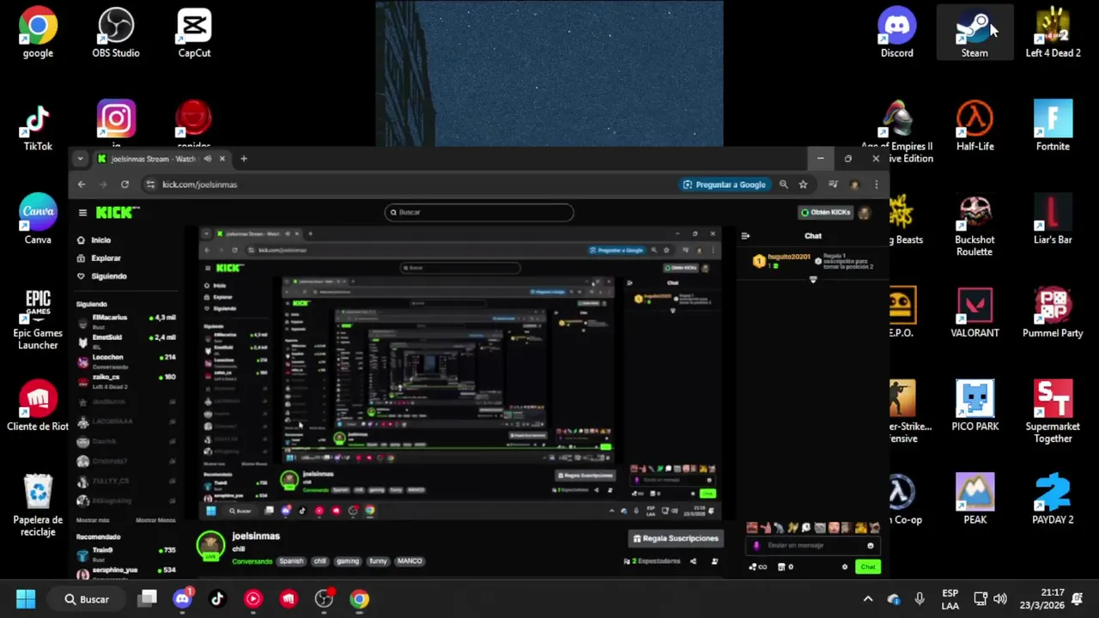The height and width of the screenshot is (618, 1099).
Task: Click Mostrar más under followed channels
Action: (x=93, y=520)
